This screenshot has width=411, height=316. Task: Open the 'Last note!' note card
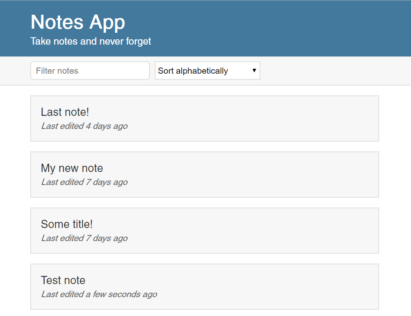coord(204,119)
